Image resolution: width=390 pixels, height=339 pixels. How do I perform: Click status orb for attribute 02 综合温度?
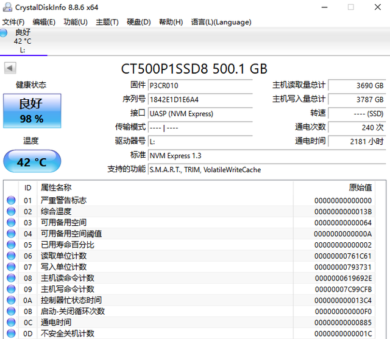[x=11, y=211]
